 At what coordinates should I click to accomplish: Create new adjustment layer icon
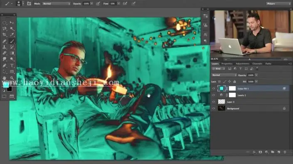pyautogui.click(x=267, y=152)
